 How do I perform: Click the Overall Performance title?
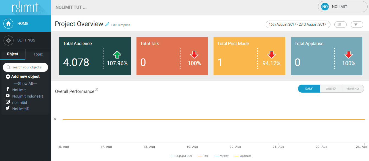pyautogui.click(x=75, y=91)
